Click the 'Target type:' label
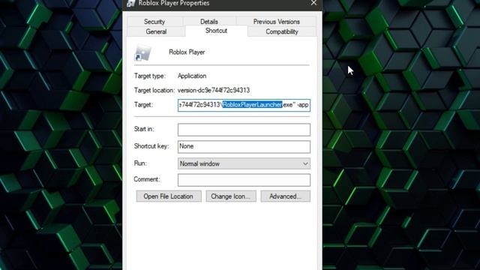The image size is (480, 270). pos(150,76)
